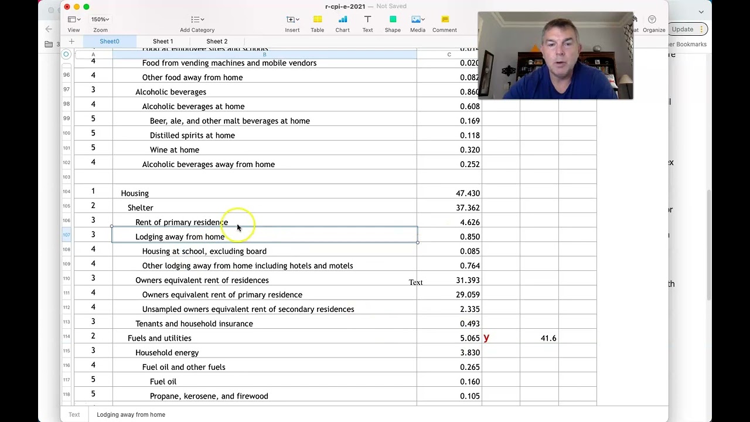750x422 pixels.
Task: Switch to the Sheet 1 tab
Action: (x=163, y=42)
